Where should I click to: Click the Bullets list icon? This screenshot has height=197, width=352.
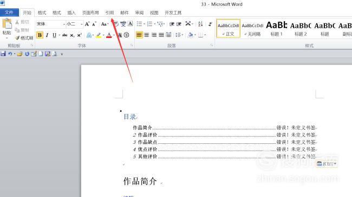(139, 24)
